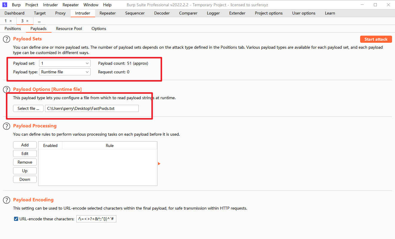395x239 pixels.
Task: Click Add to create processing rule
Action: (x=25, y=145)
